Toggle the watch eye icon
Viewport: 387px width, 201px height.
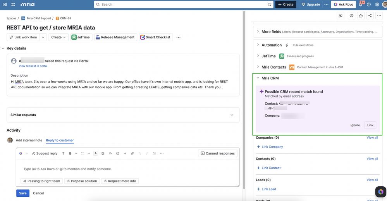[x=351, y=16]
